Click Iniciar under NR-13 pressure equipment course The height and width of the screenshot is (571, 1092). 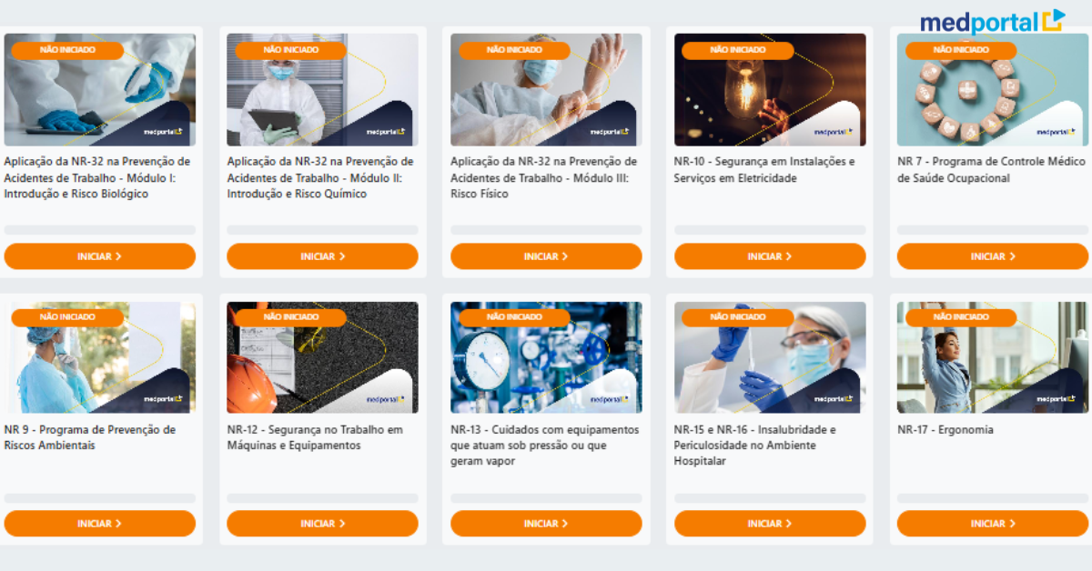(546, 524)
